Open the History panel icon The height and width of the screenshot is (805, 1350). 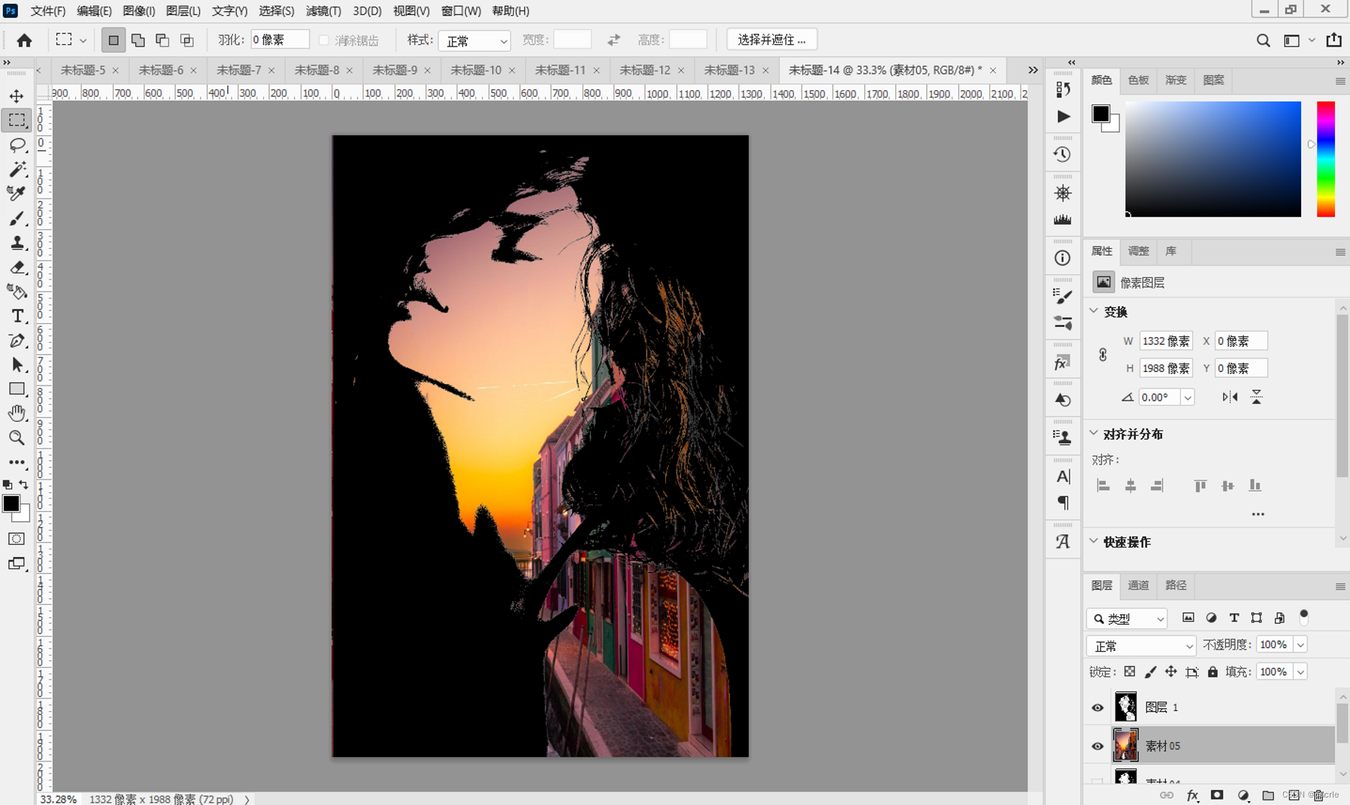coord(1062,154)
